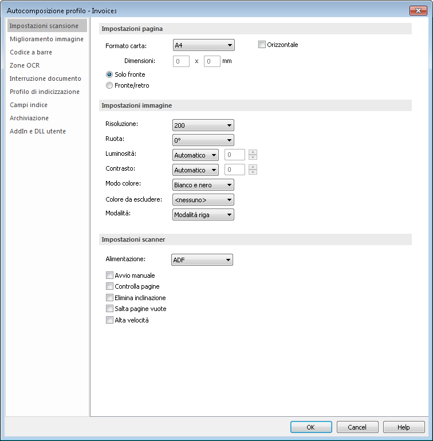
Task: Click the second Dimensioni height field
Action: [212, 61]
